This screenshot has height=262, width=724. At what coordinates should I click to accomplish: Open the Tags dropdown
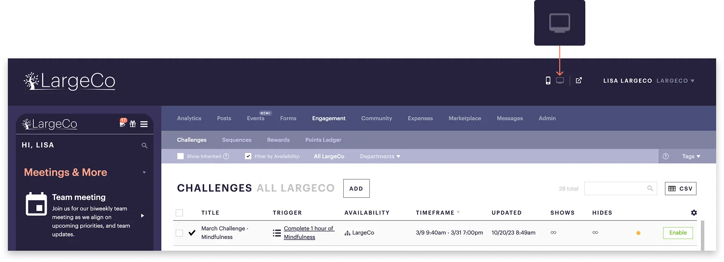[691, 157]
